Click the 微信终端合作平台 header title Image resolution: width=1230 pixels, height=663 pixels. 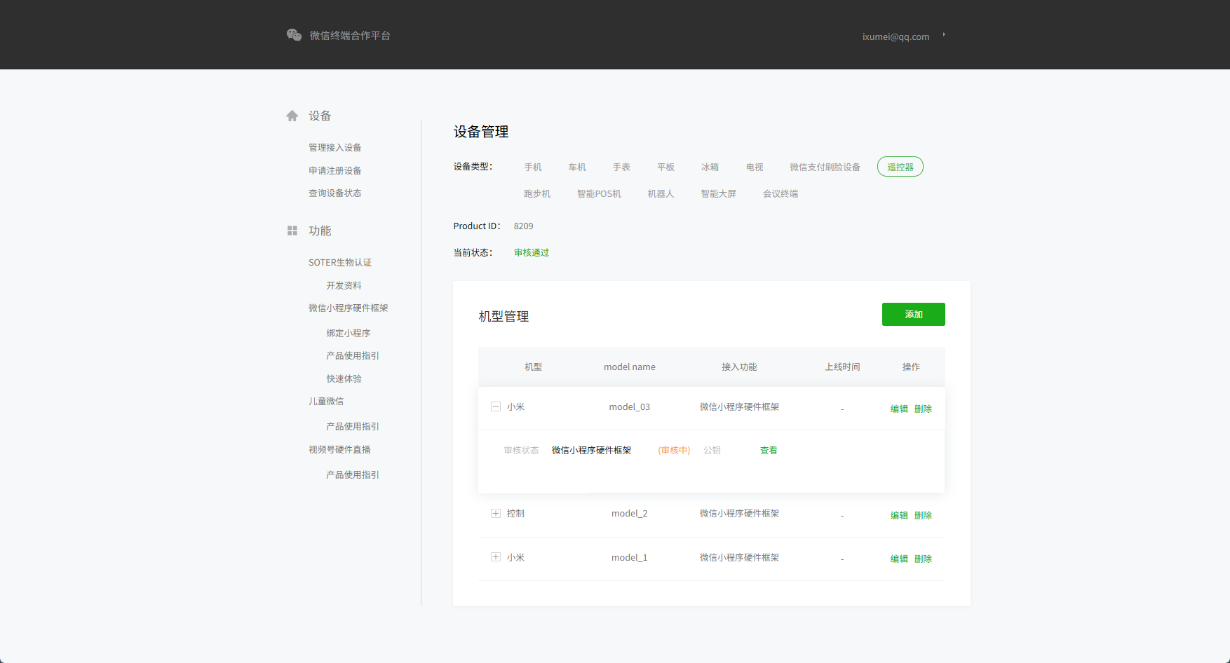click(x=350, y=35)
